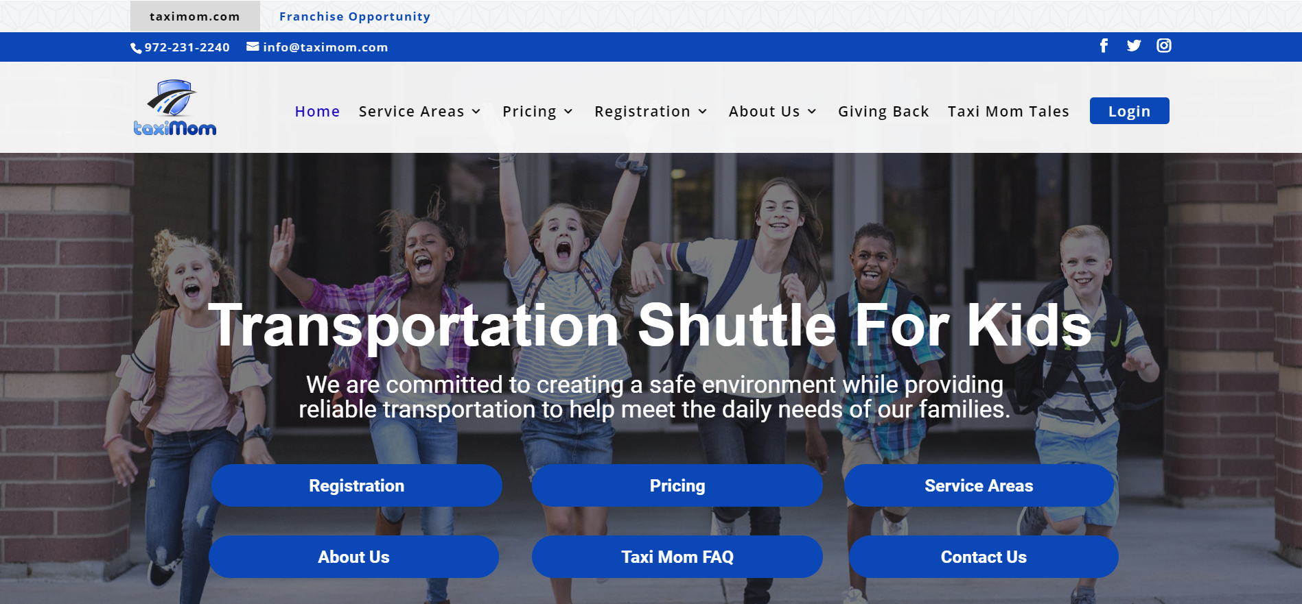The height and width of the screenshot is (604, 1302).
Task: Expand the Service Areas dropdown chevron
Action: (x=476, y=112)
